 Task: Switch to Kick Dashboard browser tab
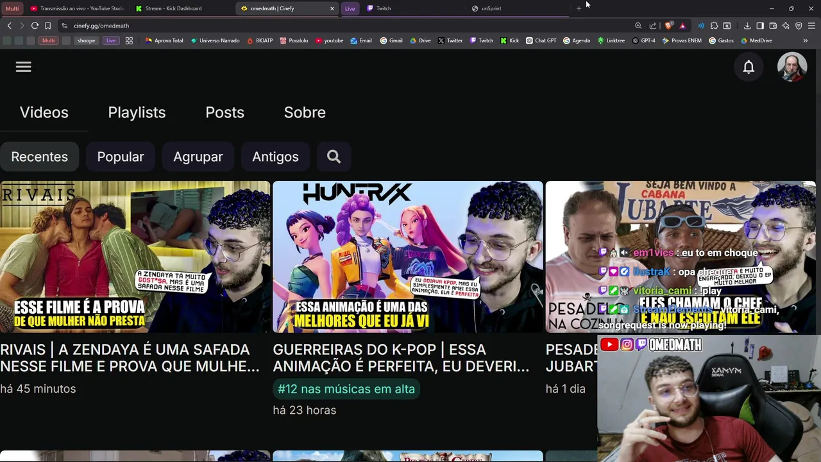(x=183, y=8)
